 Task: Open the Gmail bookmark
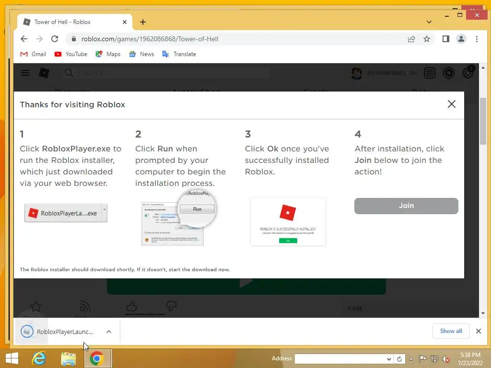[x=33, y=54]
